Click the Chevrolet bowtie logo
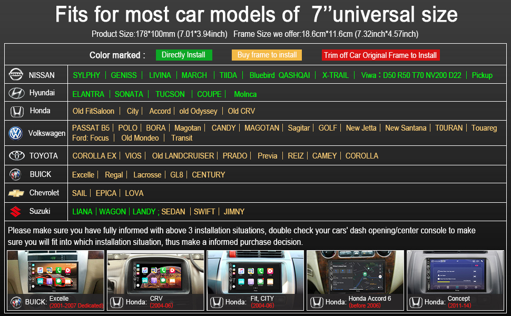 click(16, 193)
